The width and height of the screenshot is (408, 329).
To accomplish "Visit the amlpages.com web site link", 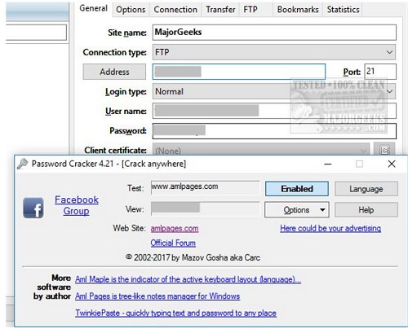I will click(x=175, y=228).
